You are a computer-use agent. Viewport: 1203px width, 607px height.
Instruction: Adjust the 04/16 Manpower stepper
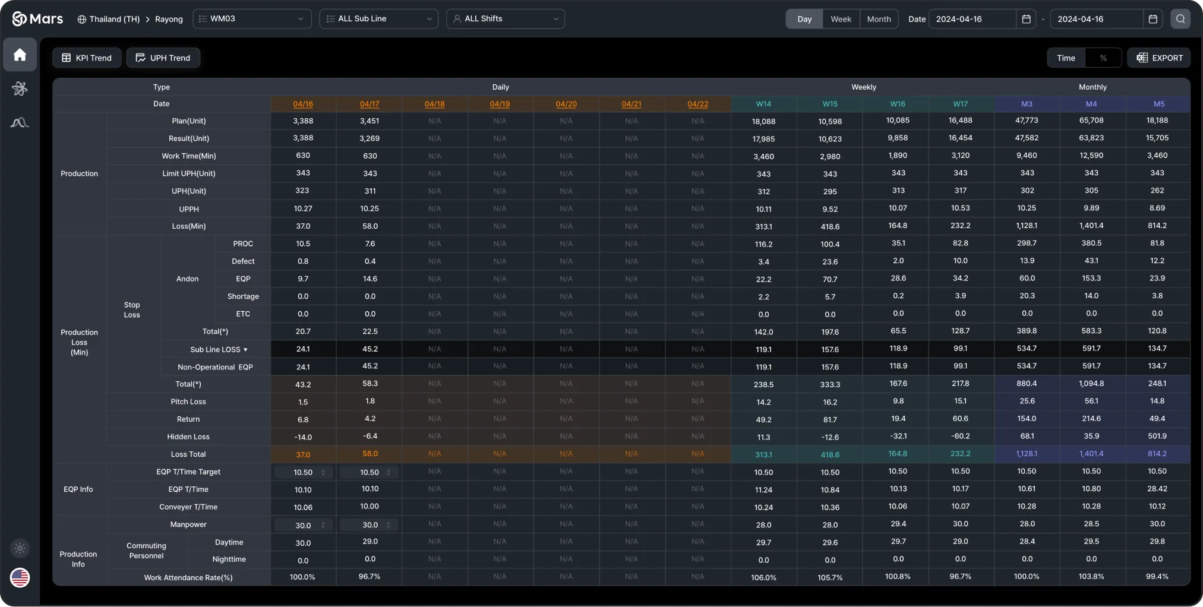point(323,525)
